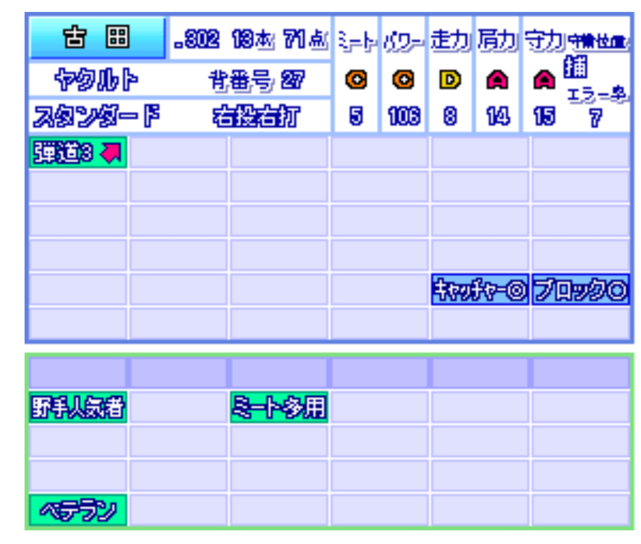This screenshot has height=544, width=641.
Task: Click the 背番号 27 label
Action: [x=255, y=82]
